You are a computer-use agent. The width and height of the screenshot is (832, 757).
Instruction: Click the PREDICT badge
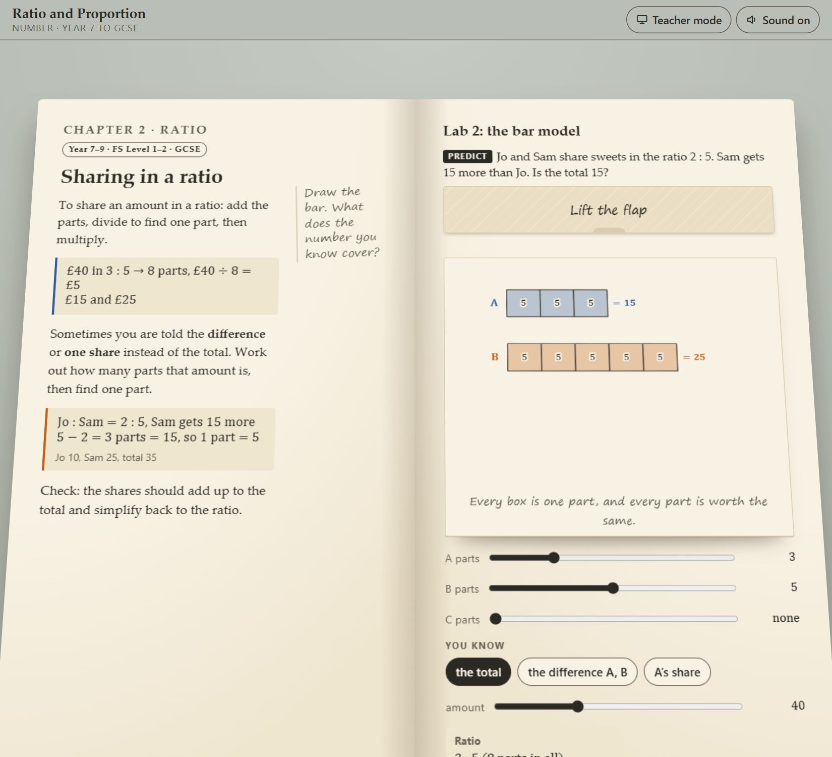point(467,156)
